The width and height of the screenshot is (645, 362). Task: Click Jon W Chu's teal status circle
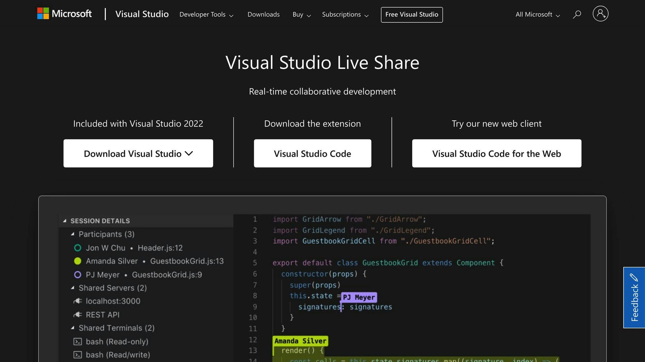click(77, 248)
